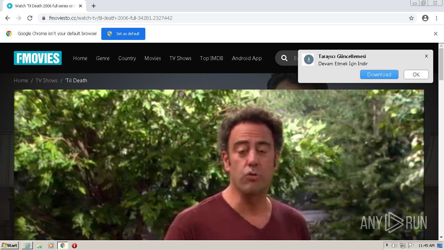
Task: Click the browser forward arrow
Action: [x=19, y=18]
